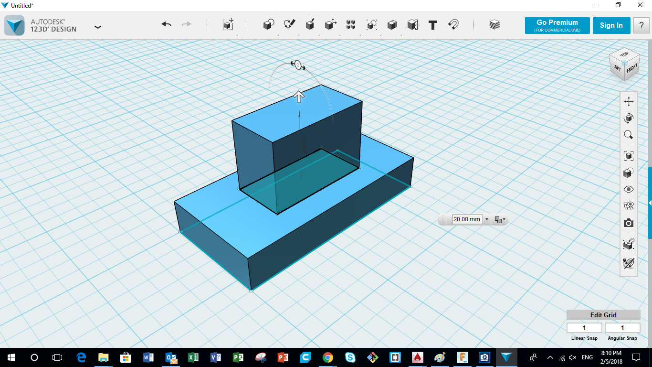Open the dropdown beside 20.00 mm
The width and height of the screenshot is (652, 367).
pyautogui.click(x=487, y=220)
